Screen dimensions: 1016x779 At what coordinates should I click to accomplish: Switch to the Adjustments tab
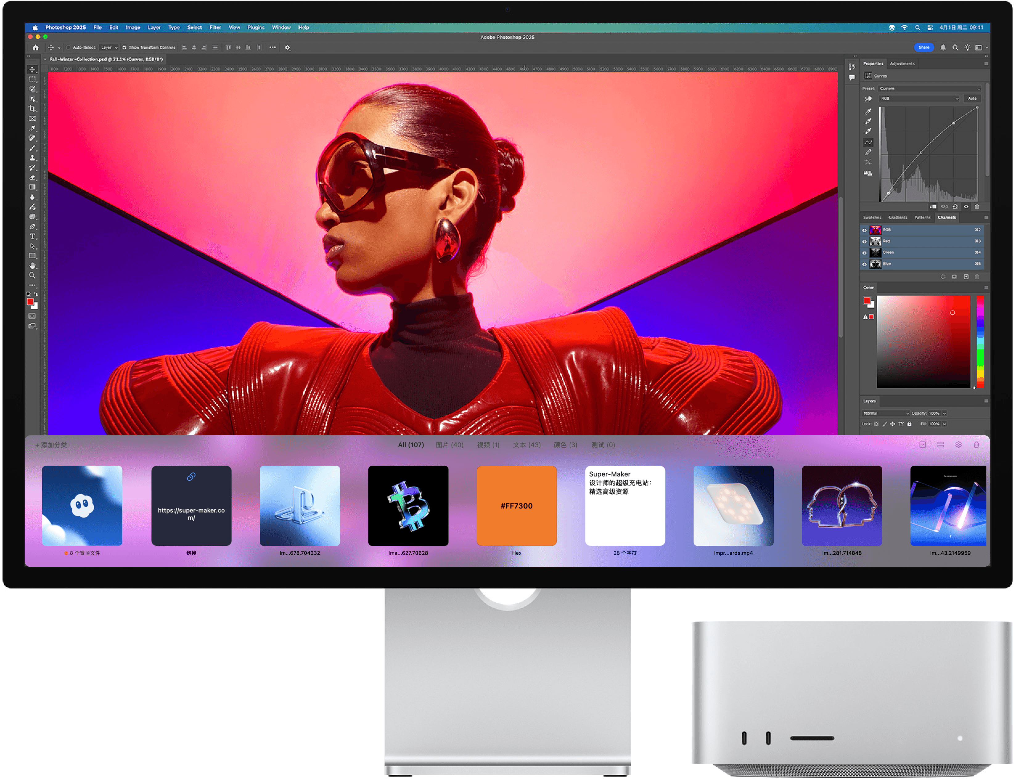902,63
